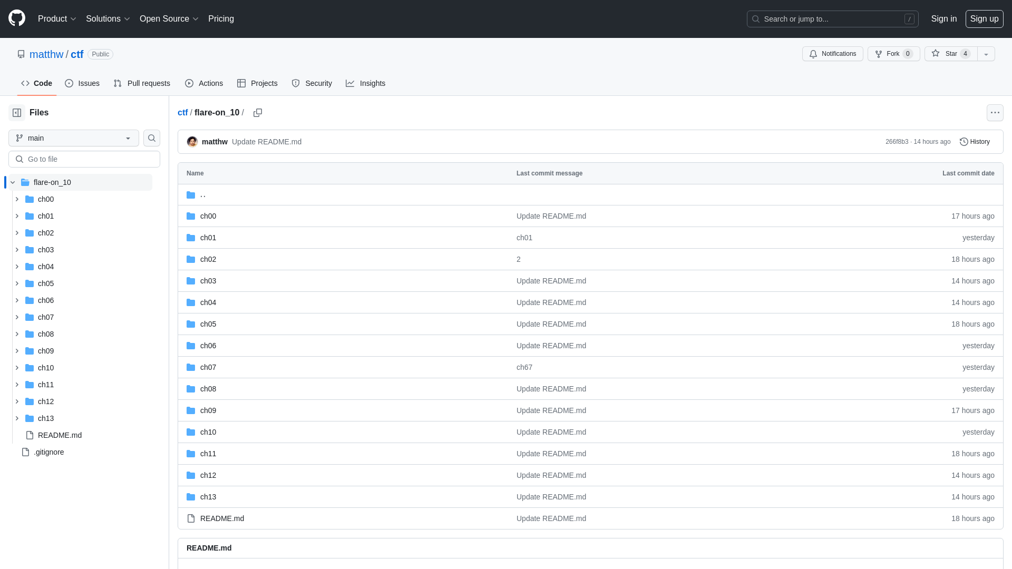Open the matthw owner link
Screen dimensions: 1012x569
(x=46, y=54)
